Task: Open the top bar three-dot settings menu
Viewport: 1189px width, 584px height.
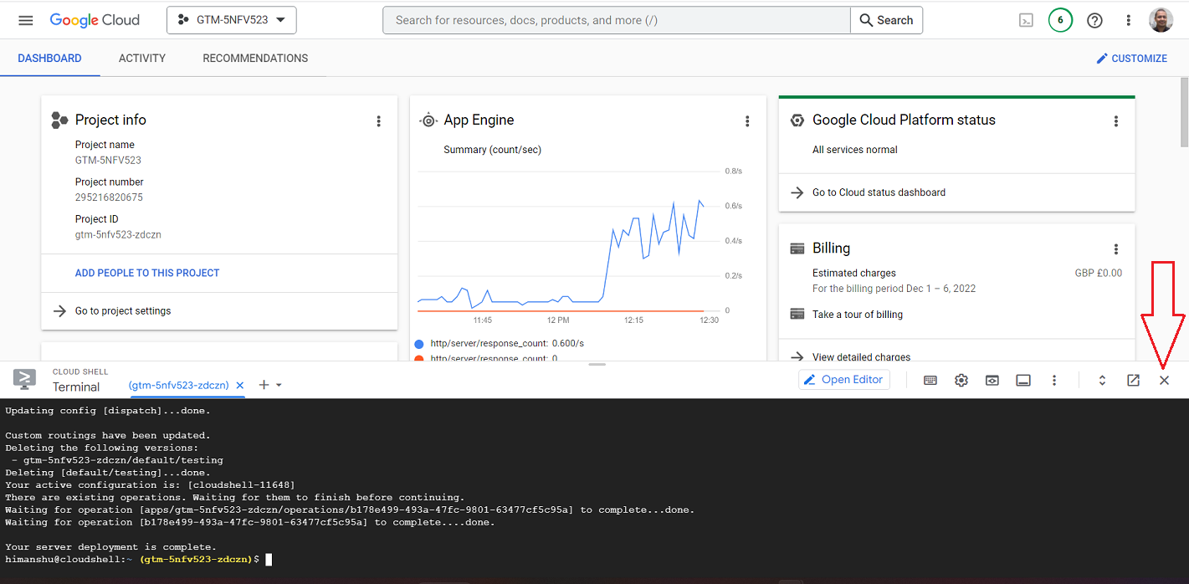Action: click(x=1129, y=21)
